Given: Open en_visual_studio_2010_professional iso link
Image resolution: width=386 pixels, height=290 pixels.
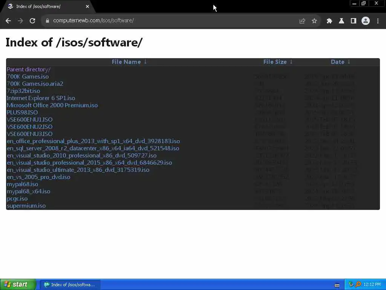Looking at the screenshot, I should [x=81, y=155].
